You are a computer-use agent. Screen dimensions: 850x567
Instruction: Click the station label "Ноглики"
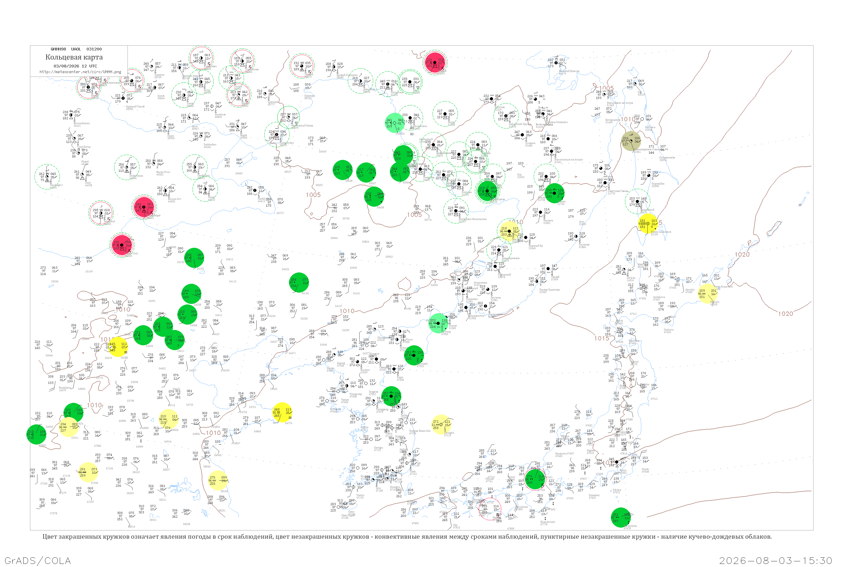click(650, 127)
